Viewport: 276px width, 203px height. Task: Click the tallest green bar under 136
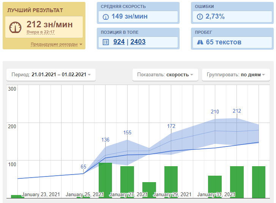105,180
